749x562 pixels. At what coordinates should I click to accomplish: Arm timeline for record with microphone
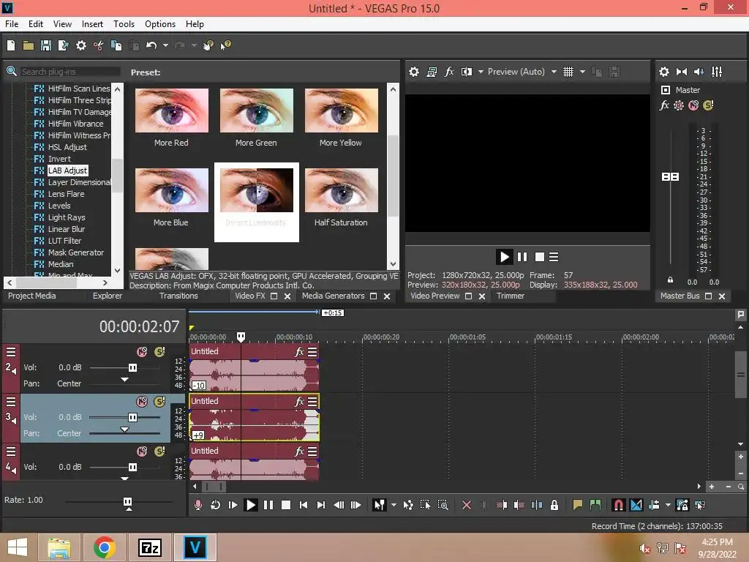pos(197,505)
